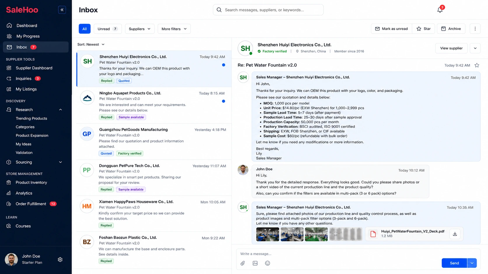Open the More filters dropdown
This screenshot has width=488, height=274.
tap(174, 29)
